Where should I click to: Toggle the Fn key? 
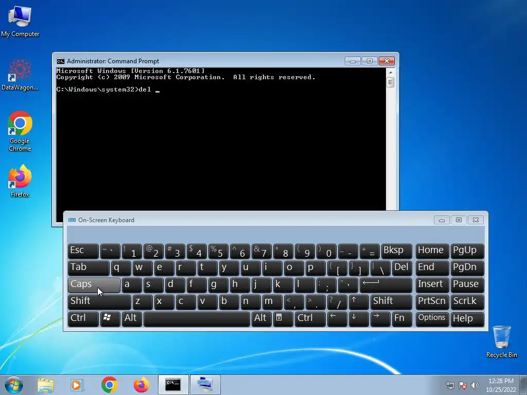[401, 319]
